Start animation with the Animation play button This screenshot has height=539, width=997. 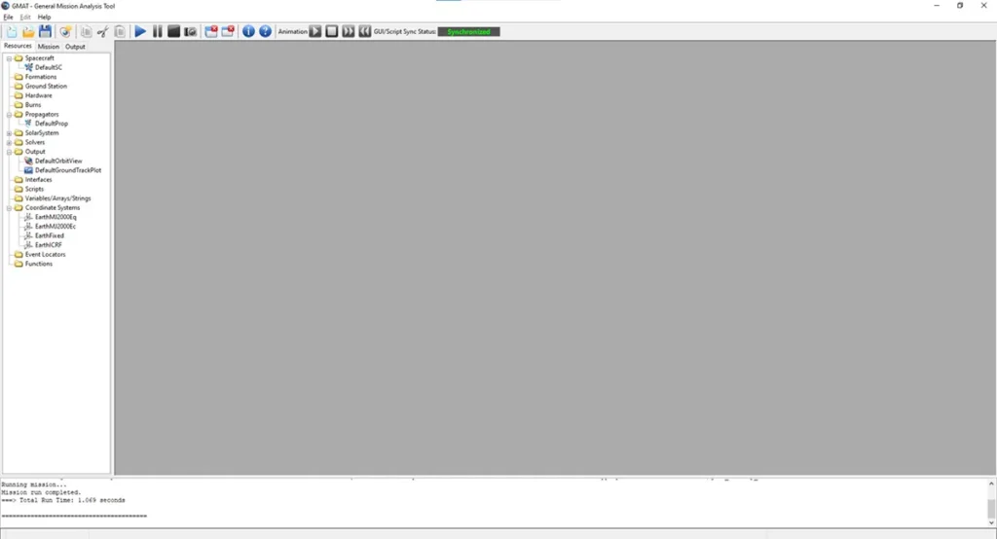pyautogui.click(x=315, y=32)
